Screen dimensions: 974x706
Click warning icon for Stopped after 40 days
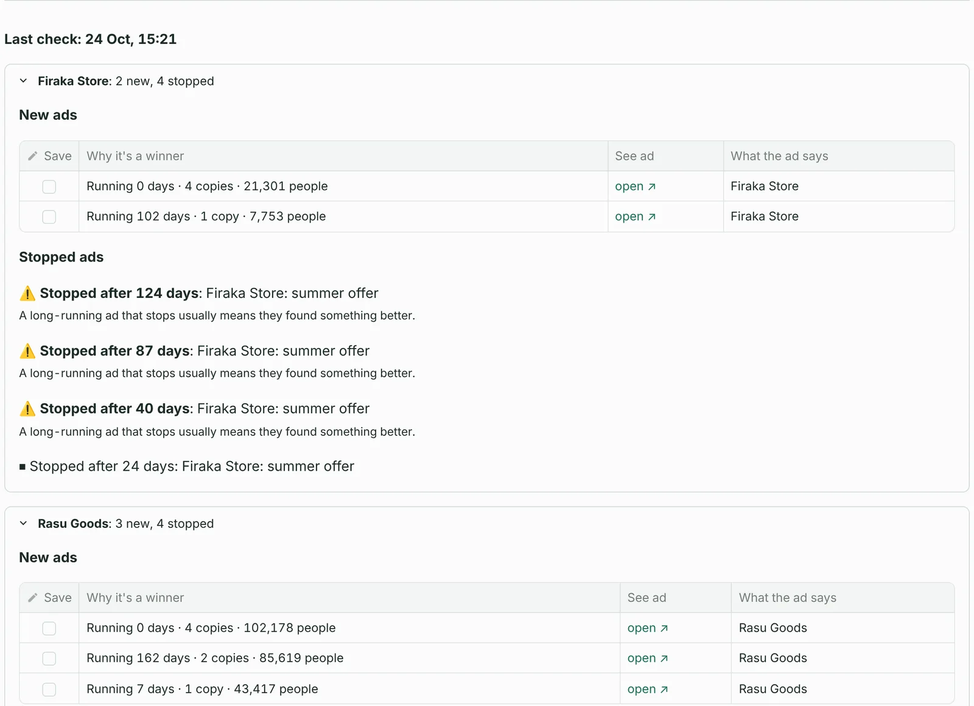click(27, 409)
